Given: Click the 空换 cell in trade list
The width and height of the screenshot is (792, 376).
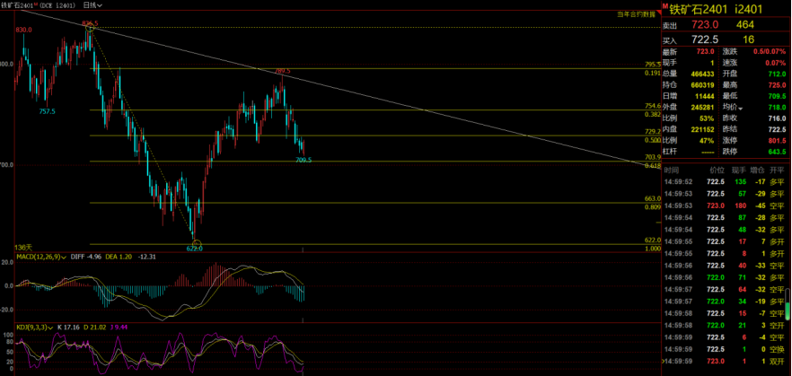Looking at the screenshot, I should 777,349.
